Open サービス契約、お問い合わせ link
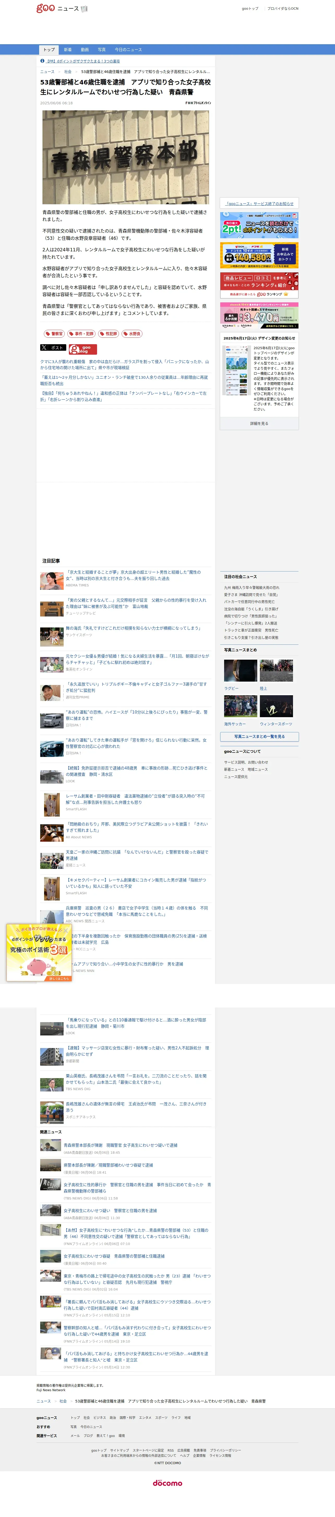This screenshot has width=335, height=1517. tap(246, 762)
